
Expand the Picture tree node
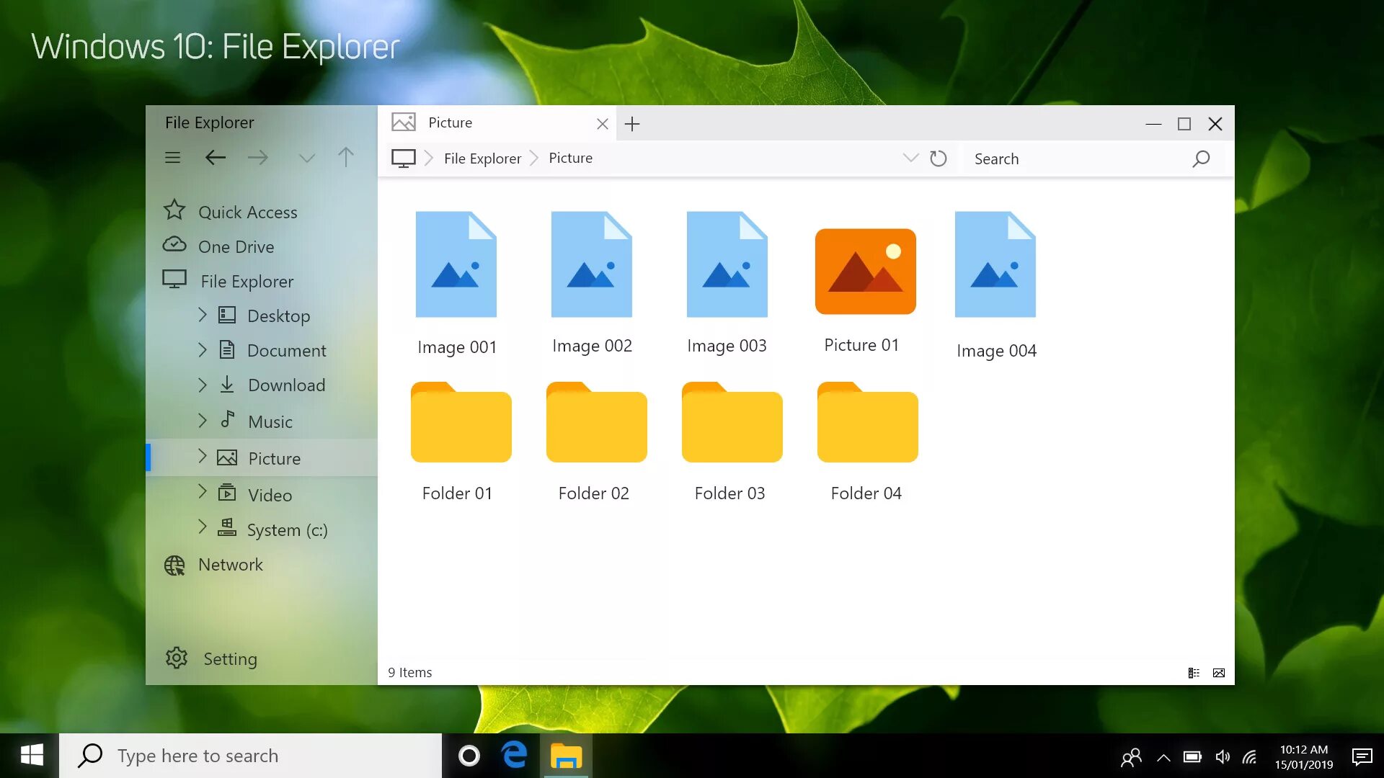203,457
